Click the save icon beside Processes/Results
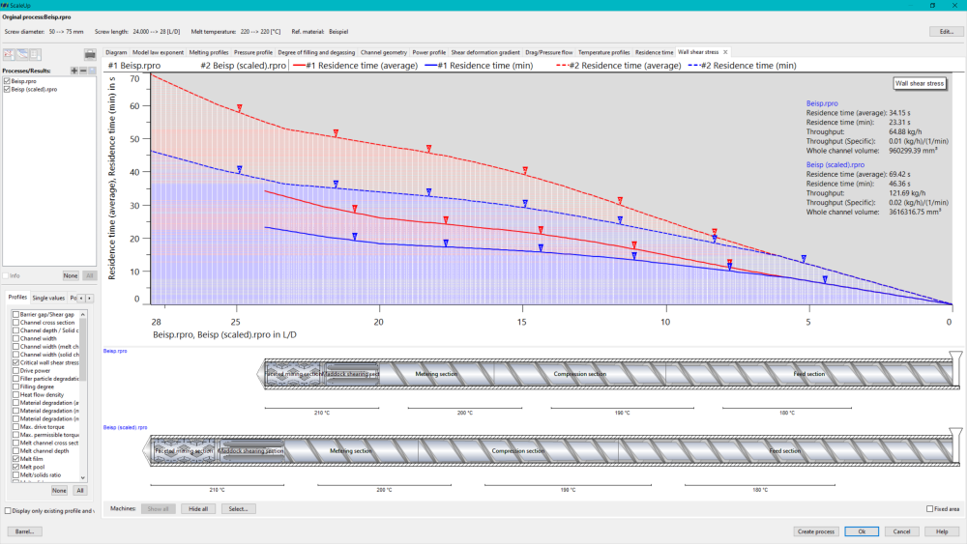The width and height of the screenshot is (967, 544). (x=92, y=71)
